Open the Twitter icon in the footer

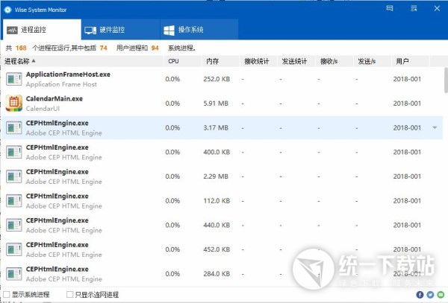430,295
